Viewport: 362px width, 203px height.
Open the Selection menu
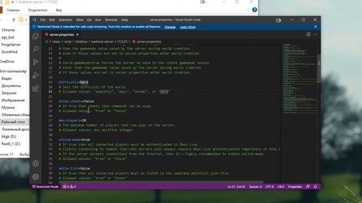66,20
